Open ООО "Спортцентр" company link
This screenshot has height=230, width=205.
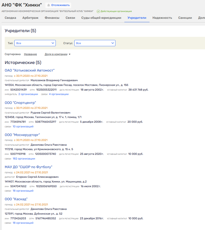pyautogui.click(x=20, y=103)
